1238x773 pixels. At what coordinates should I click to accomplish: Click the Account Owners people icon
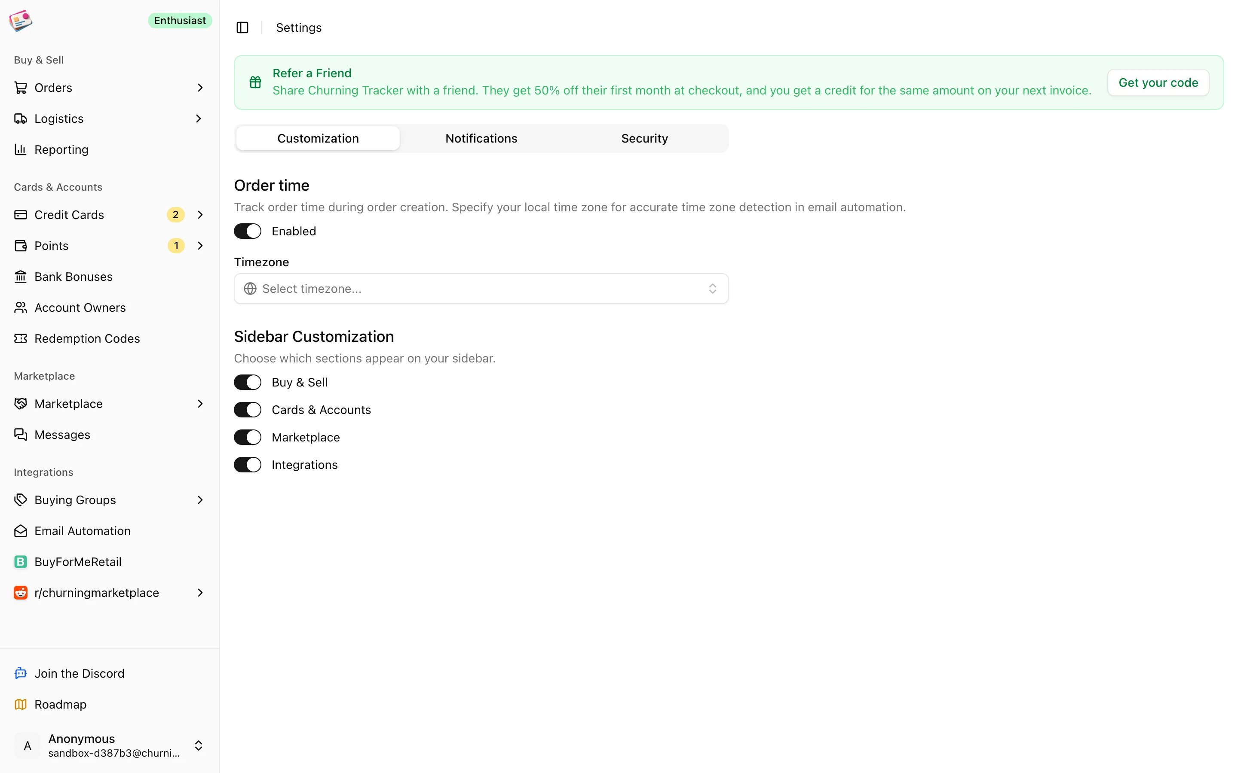coord(21,308)
